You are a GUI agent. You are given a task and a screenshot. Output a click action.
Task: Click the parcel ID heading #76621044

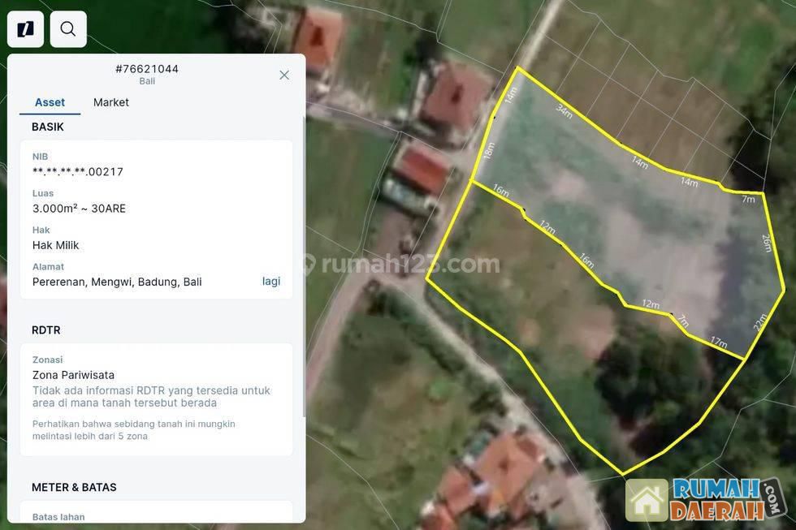(x=147, y=69)
